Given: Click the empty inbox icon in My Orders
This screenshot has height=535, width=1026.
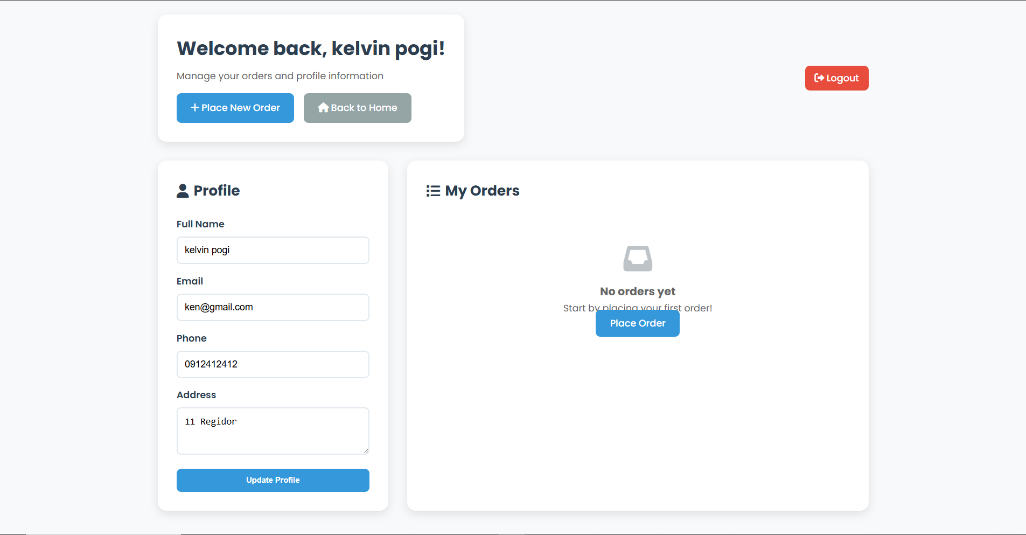Looking at the screenshot, I should click(x=637, y=258).
